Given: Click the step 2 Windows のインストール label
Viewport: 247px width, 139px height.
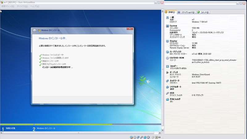Looking at the screenshot, I should [46, 128].
